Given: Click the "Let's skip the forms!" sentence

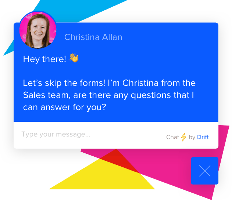Looking at the screenshot, I should tap(64, 83).
